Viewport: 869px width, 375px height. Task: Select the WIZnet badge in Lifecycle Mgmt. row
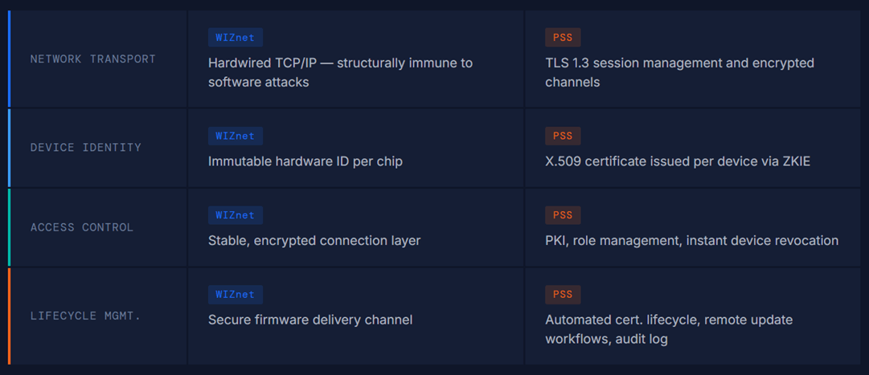point(235,295)
